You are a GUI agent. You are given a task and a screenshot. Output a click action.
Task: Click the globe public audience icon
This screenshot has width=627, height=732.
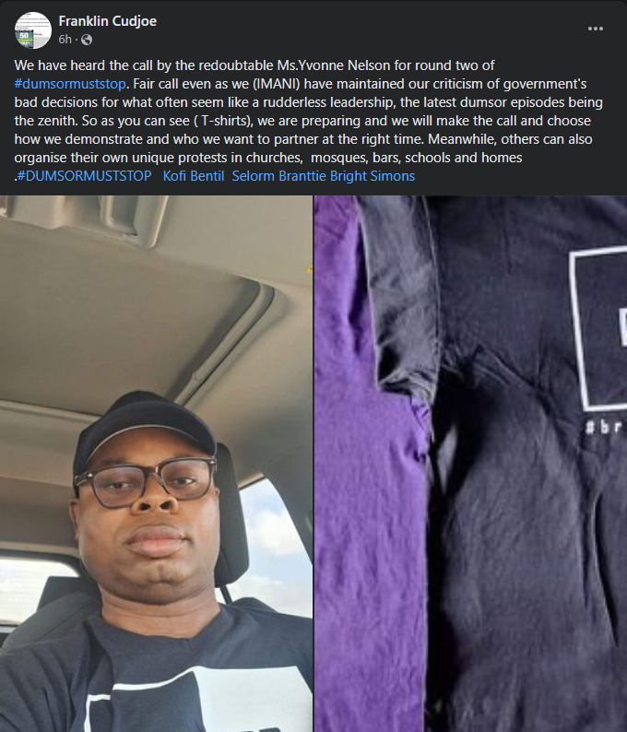[x=87, y=40]
